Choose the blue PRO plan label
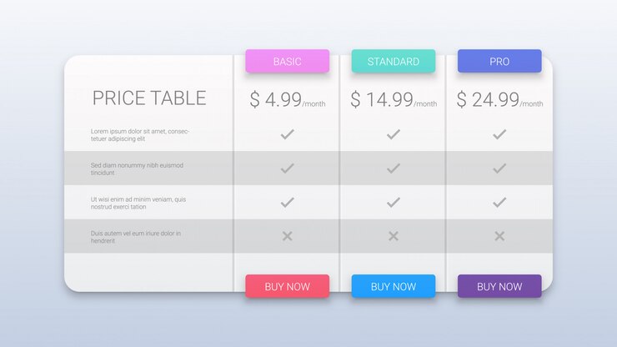Screen dimensions: 617x347 pos(499,61)
